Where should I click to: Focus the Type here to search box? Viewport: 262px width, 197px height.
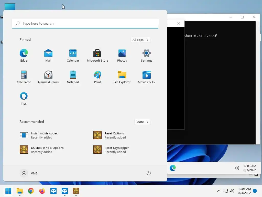(85, 23)
